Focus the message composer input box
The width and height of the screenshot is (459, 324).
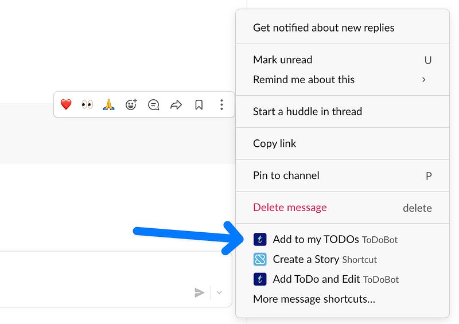tap(116, 279)
